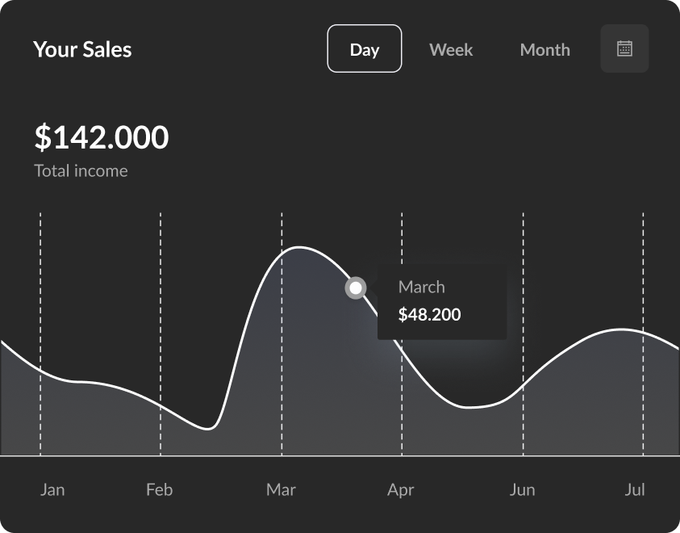Select the Feb axis label

click(159, 489)
